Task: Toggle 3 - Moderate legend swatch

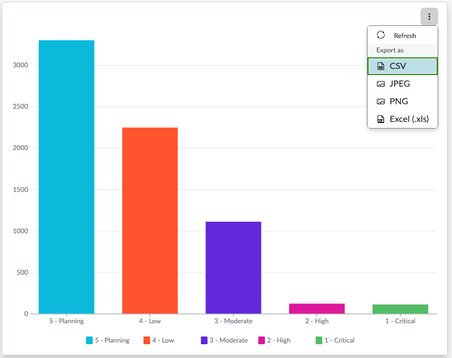Action: coord(204,340)
